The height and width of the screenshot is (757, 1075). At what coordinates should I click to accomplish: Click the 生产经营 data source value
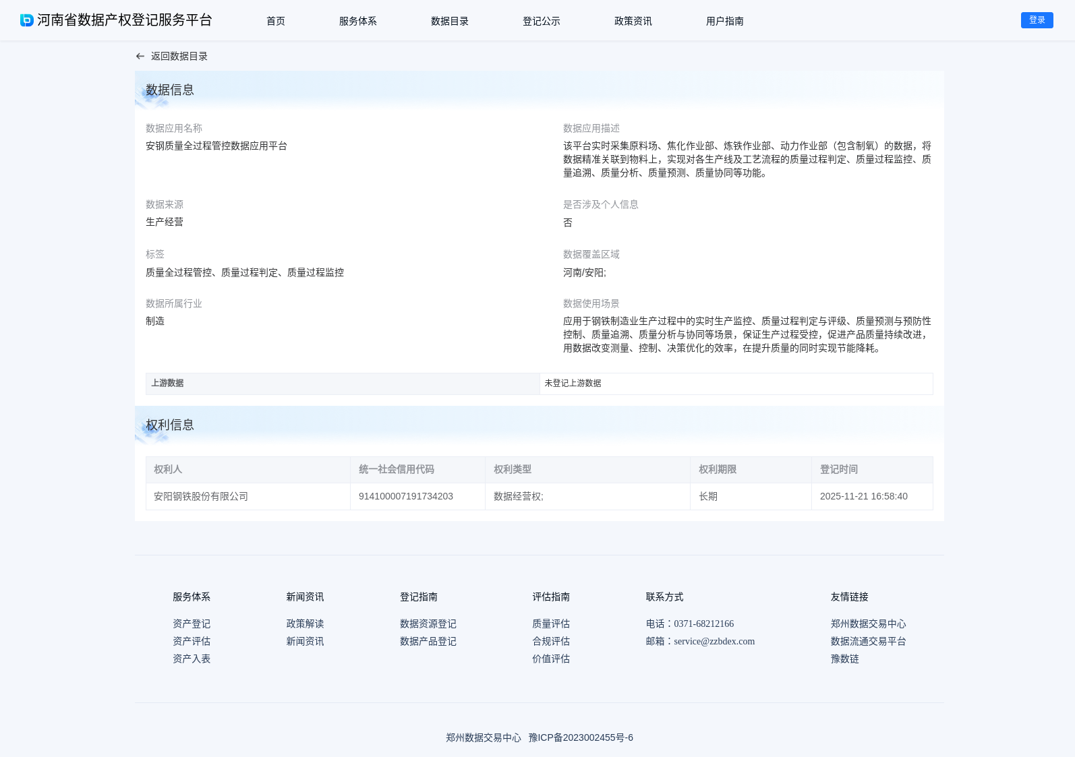[165, 222]
